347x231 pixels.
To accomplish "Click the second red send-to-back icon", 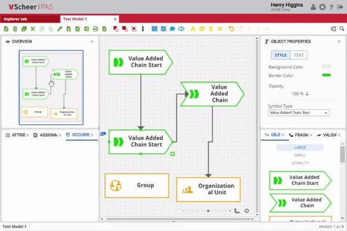I will 125,29.
